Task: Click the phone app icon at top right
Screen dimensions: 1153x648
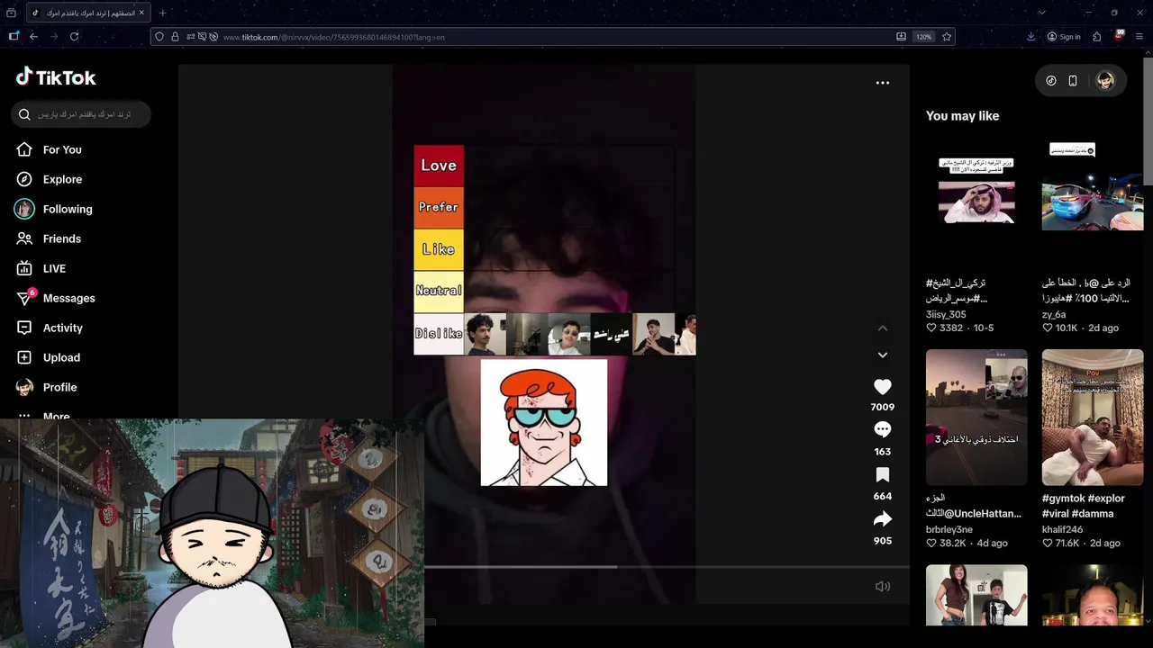Action: pos(1073,81)
